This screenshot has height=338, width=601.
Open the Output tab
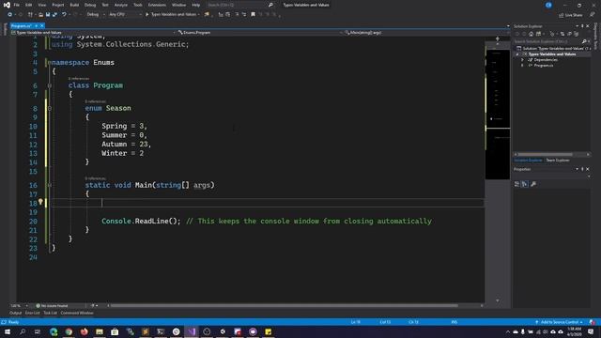pos(16,313)
